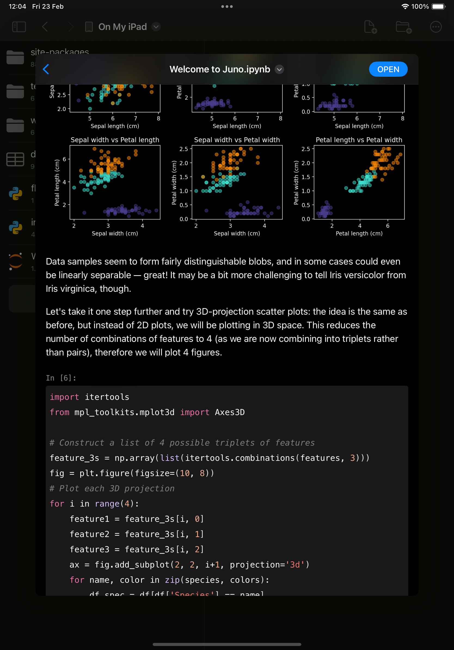
Task: Open the first Python file icon
Action: (x=15, y=193)
